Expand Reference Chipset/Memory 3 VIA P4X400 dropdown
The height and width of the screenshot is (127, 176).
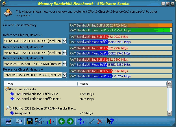[64, 64]
